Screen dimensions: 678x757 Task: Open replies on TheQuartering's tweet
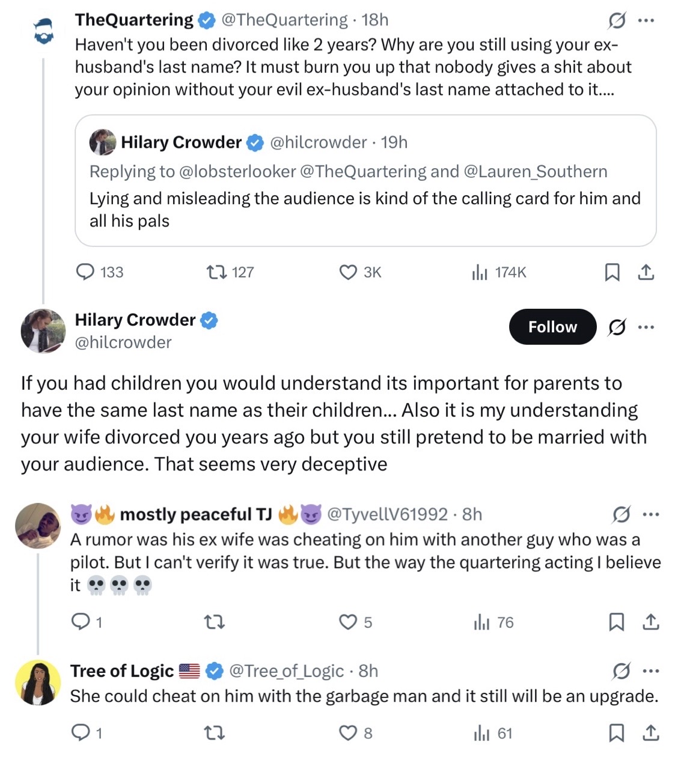tap(99, 272)
